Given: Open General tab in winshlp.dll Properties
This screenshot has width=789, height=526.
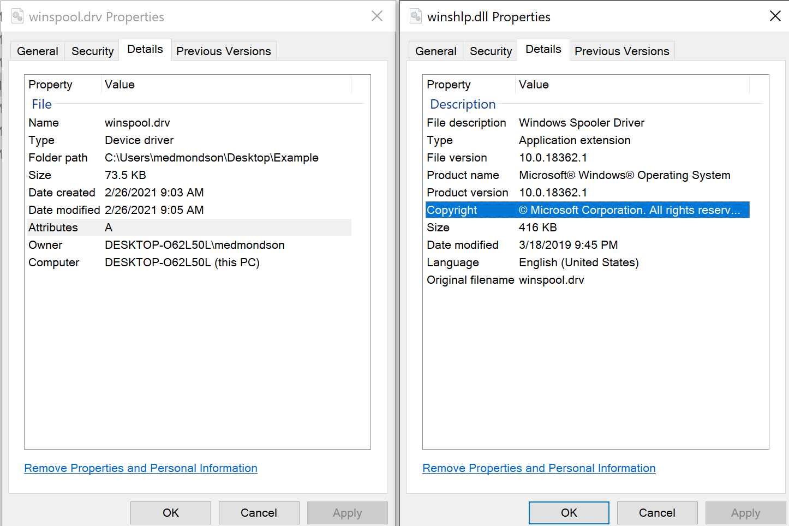Looking at the screenshot, I should pos(436,51).
